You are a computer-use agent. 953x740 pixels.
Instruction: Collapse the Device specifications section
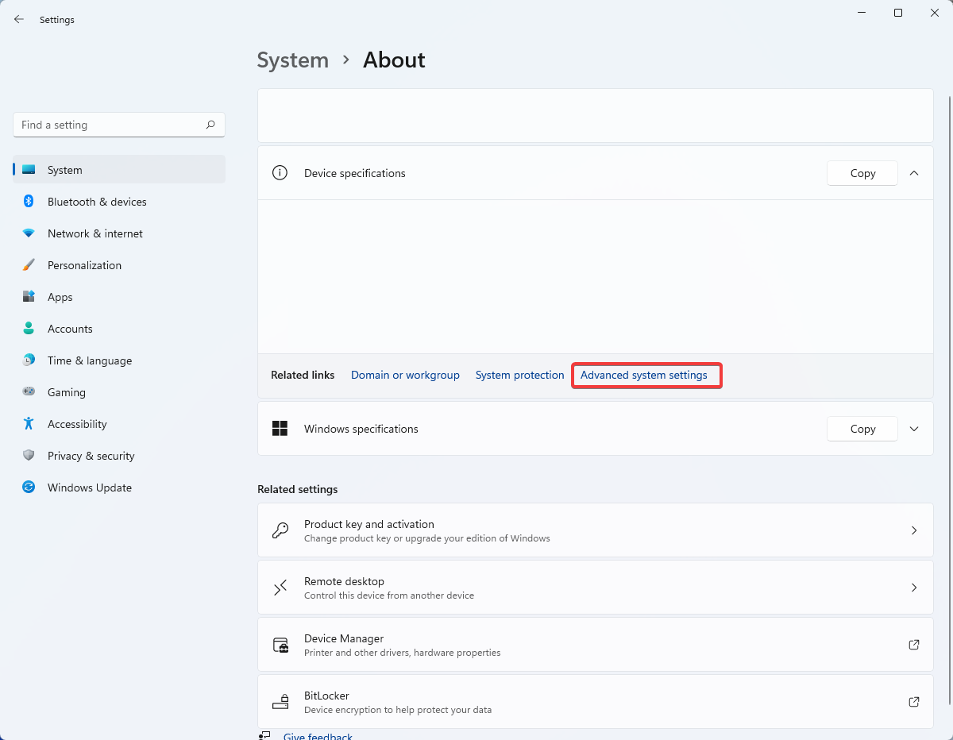pyautogui.click(x=914, y=173)
